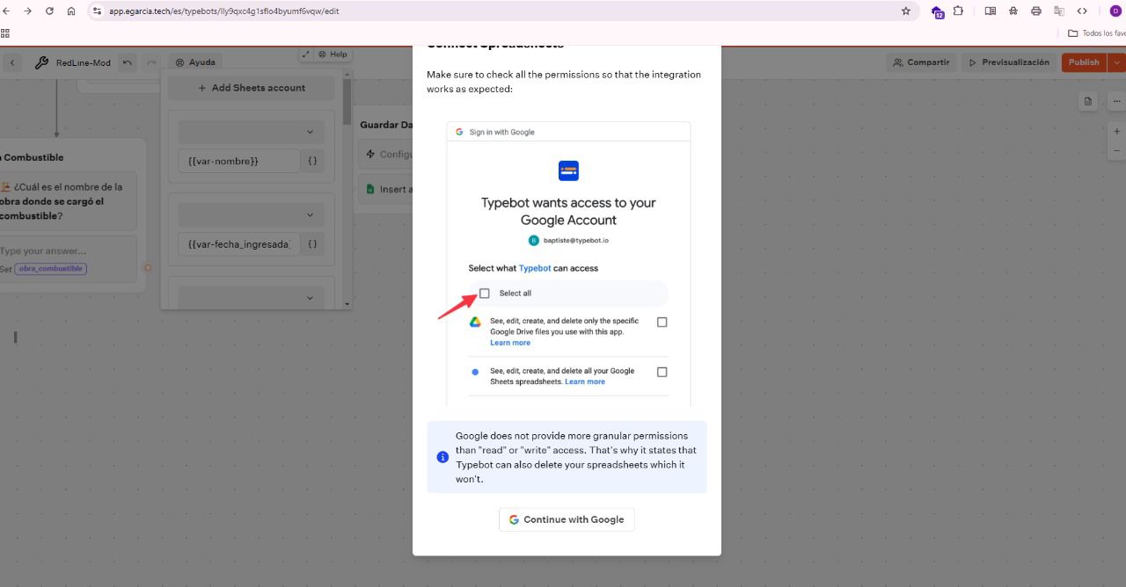Click the expand panel icon next to Help

(x=305, y=54)
